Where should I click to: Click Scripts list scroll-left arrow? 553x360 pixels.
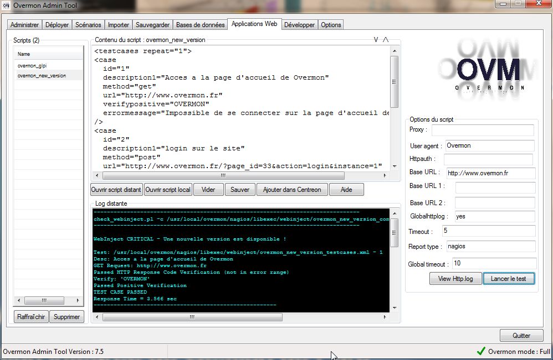(19, 300)
